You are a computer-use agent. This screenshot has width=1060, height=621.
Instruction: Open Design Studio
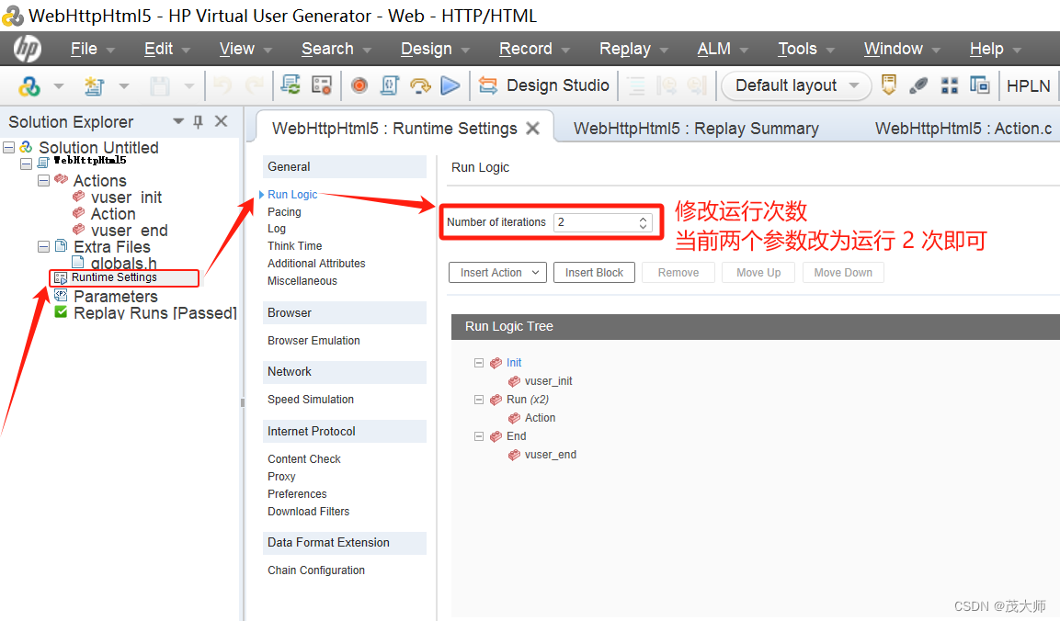(543, 85)
